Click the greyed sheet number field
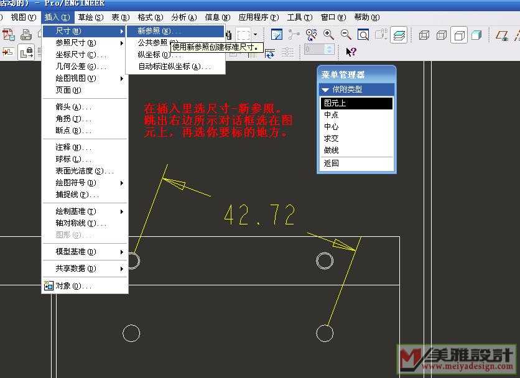 [x=314, y=49]
